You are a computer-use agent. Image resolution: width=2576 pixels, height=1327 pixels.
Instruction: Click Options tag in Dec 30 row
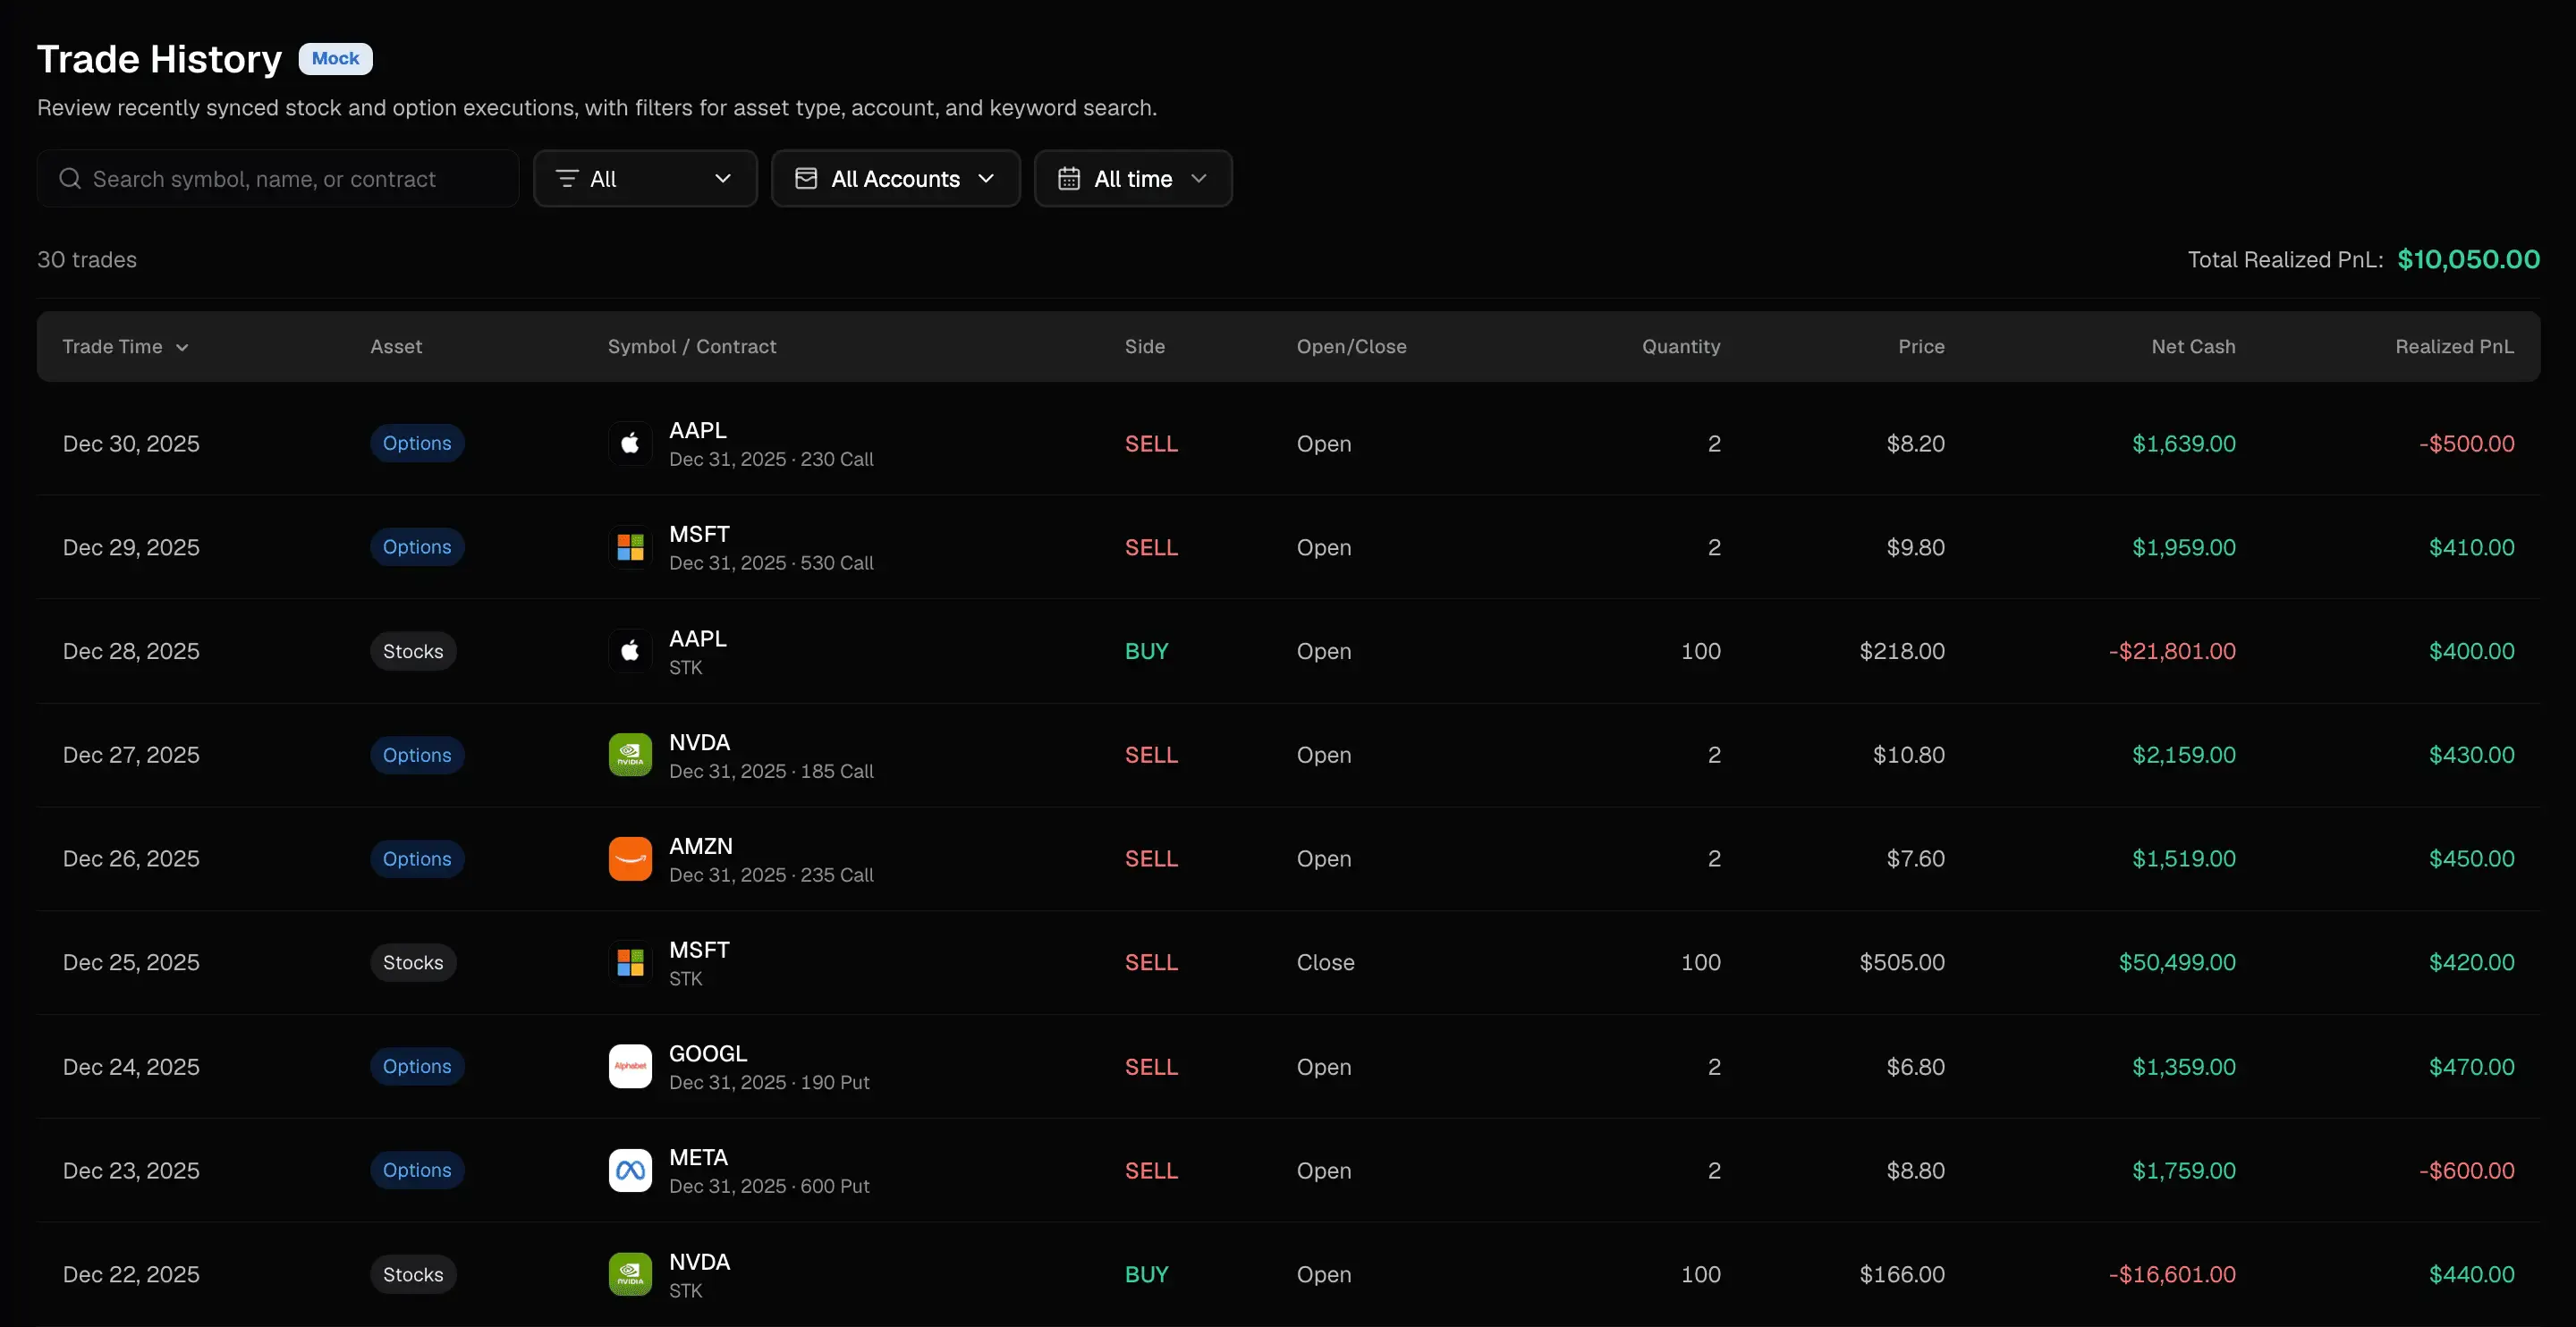point(417,443)
